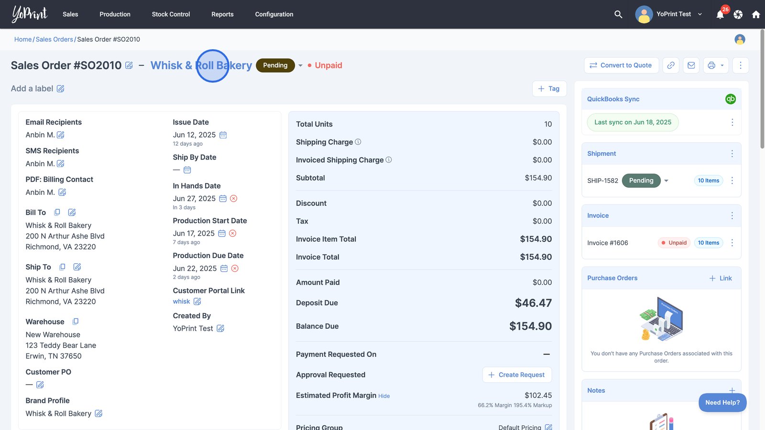Open the Stock Control menu
The height and width of the screenshot is (430, 765).
click(x=171, y=14)
